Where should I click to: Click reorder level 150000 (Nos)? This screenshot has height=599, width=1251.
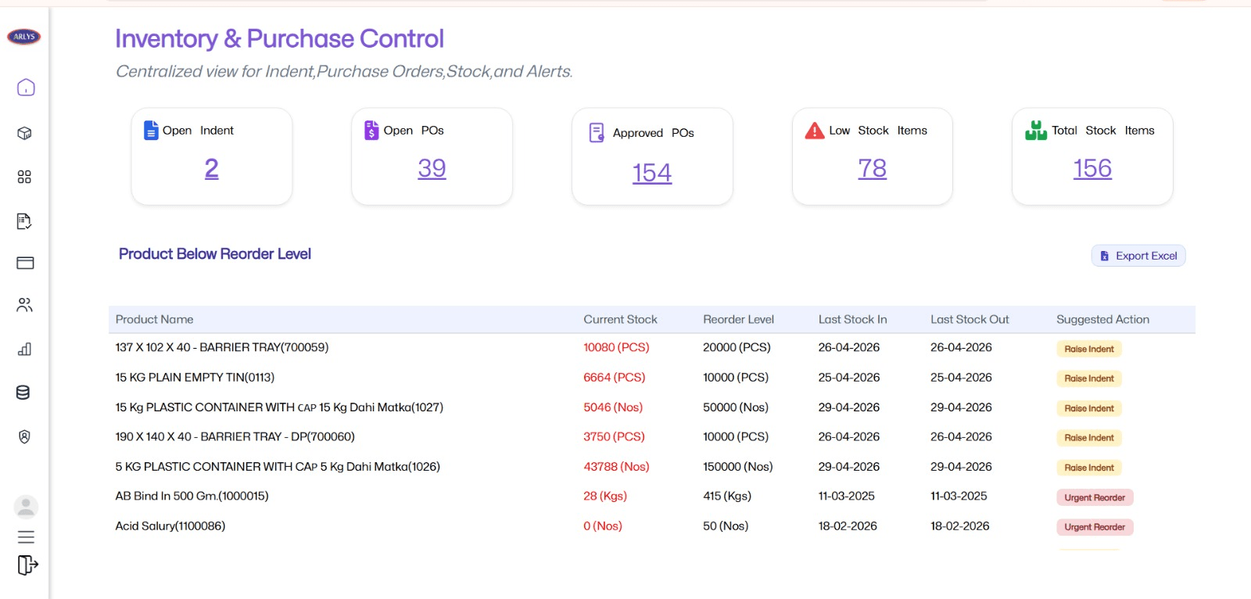tap(737, 466)
